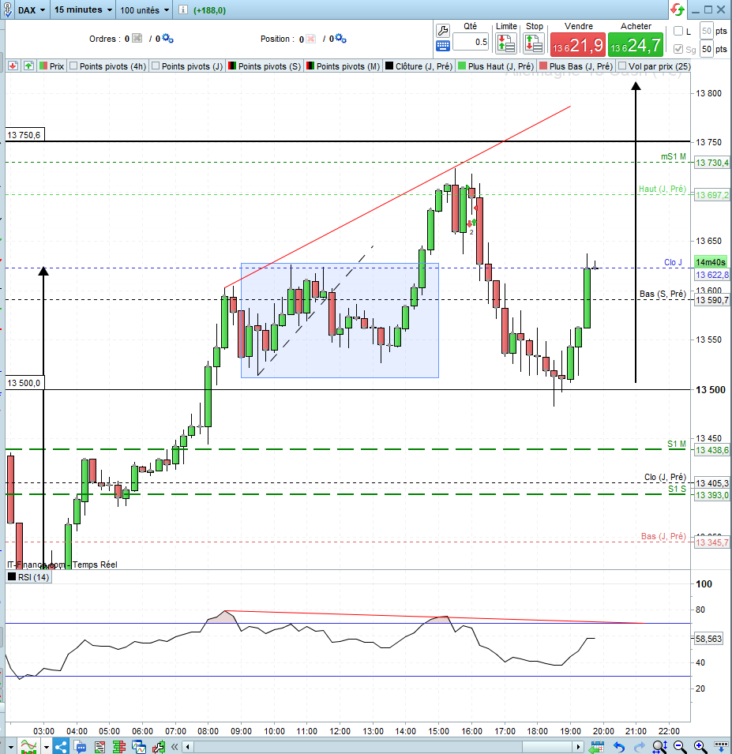Click the cancel orders X icon
The image size is (732, 754).
coord(137,39)
